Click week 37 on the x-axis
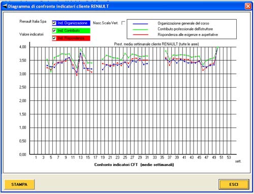 170,158
